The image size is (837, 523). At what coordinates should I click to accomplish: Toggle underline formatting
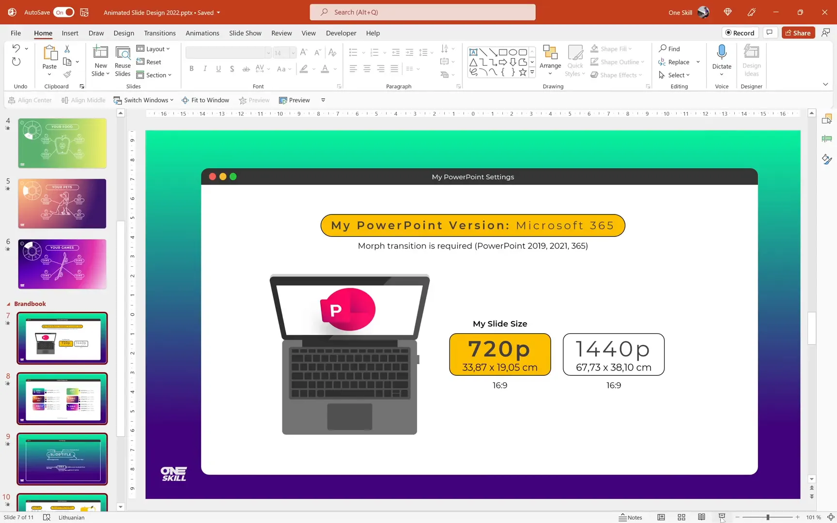point(219,69)
